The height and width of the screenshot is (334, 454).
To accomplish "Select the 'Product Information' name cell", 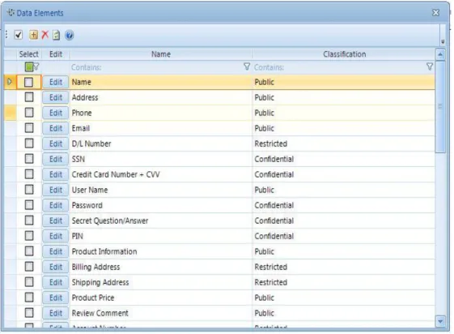I will click(x=161, y=251).
